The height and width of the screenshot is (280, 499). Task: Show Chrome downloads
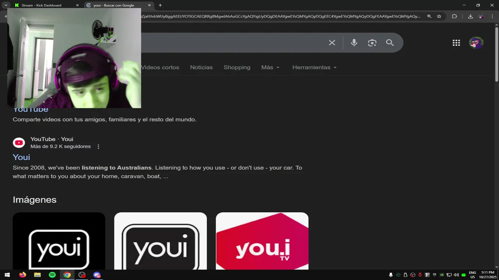click(470, 16)
